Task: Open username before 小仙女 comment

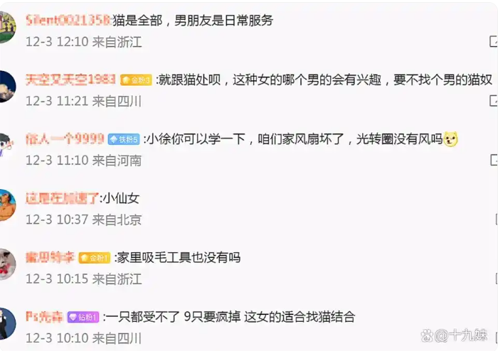Action: coord(63,198)
